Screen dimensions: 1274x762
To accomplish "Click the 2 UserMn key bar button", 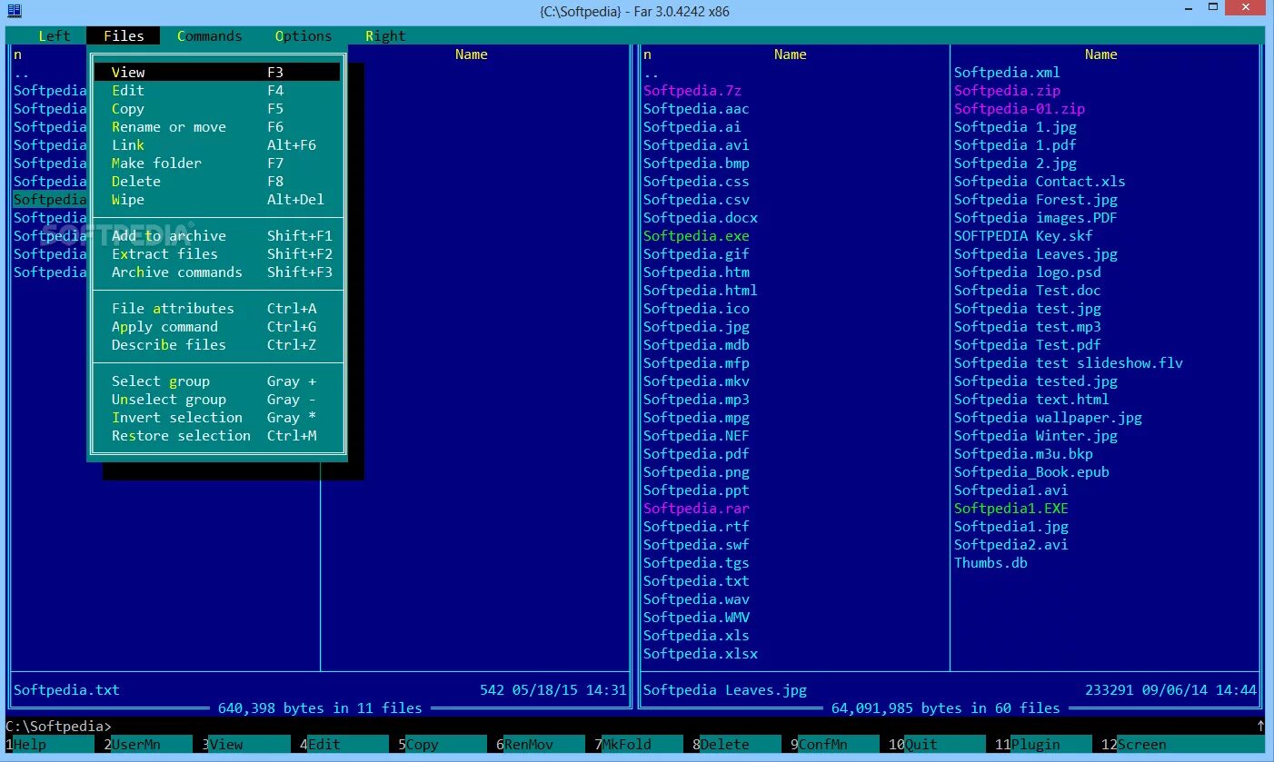I will pyautogui.click(x=147, y=745).
